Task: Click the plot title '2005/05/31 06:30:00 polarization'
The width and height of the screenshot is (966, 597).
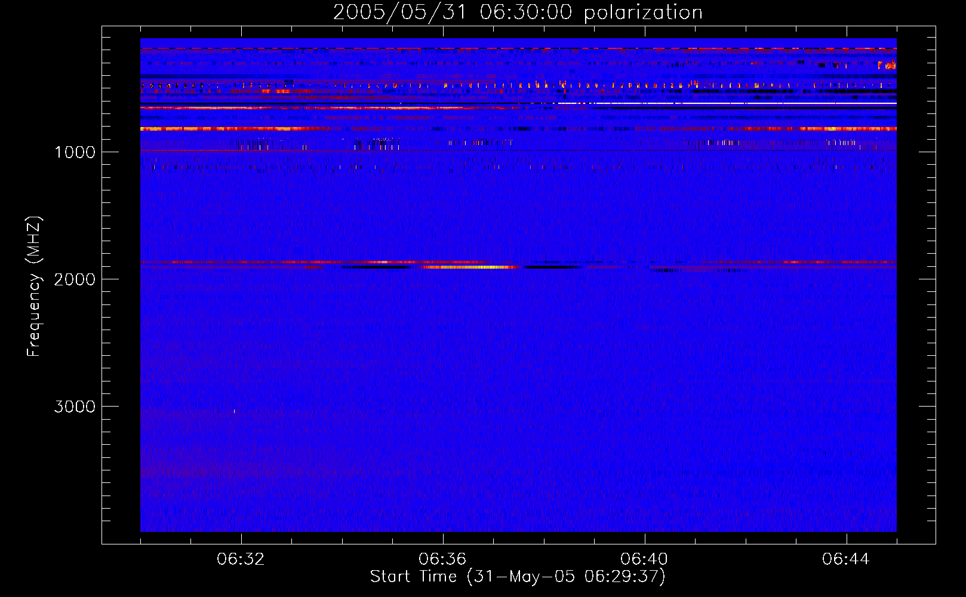Action: coord(518,13)
